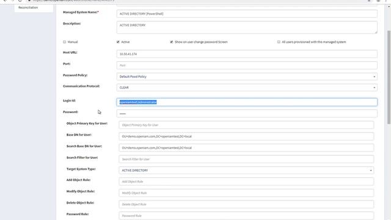The image size is (391, 220).
Task: Click the Password field
Action: [x=247, y=114]
